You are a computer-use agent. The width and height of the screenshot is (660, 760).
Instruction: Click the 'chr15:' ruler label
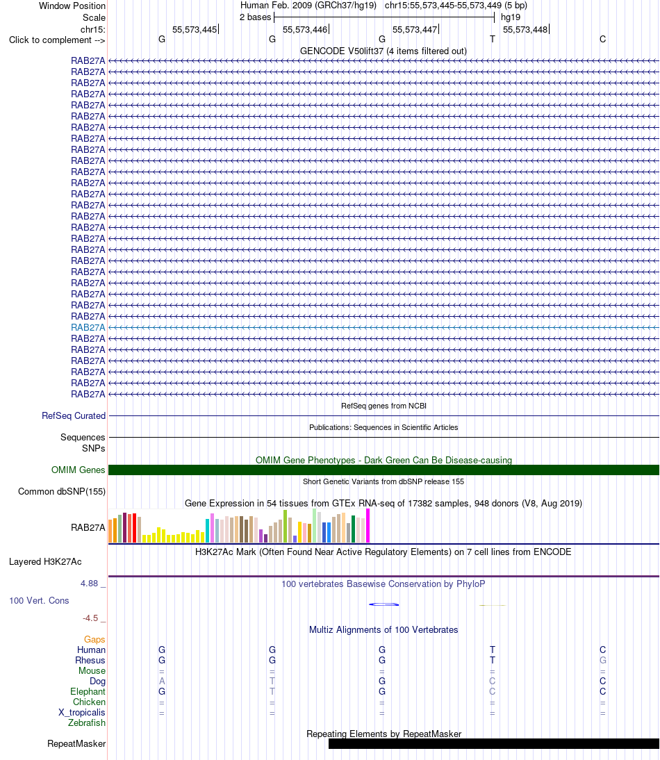[x=92, y=30]
